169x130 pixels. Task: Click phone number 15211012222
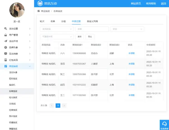point(79,85)
